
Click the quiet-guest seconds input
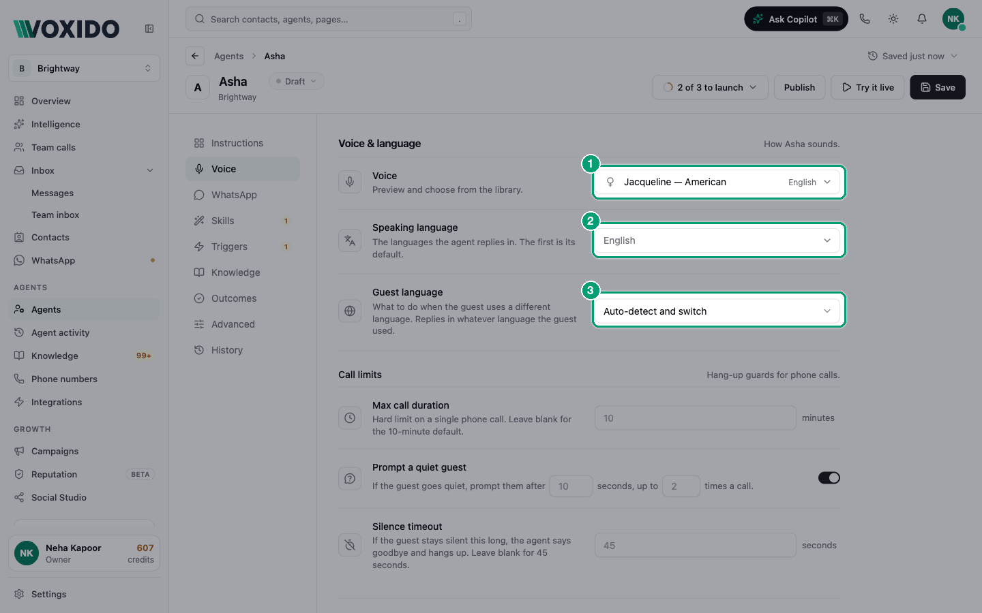pos(571,486)
